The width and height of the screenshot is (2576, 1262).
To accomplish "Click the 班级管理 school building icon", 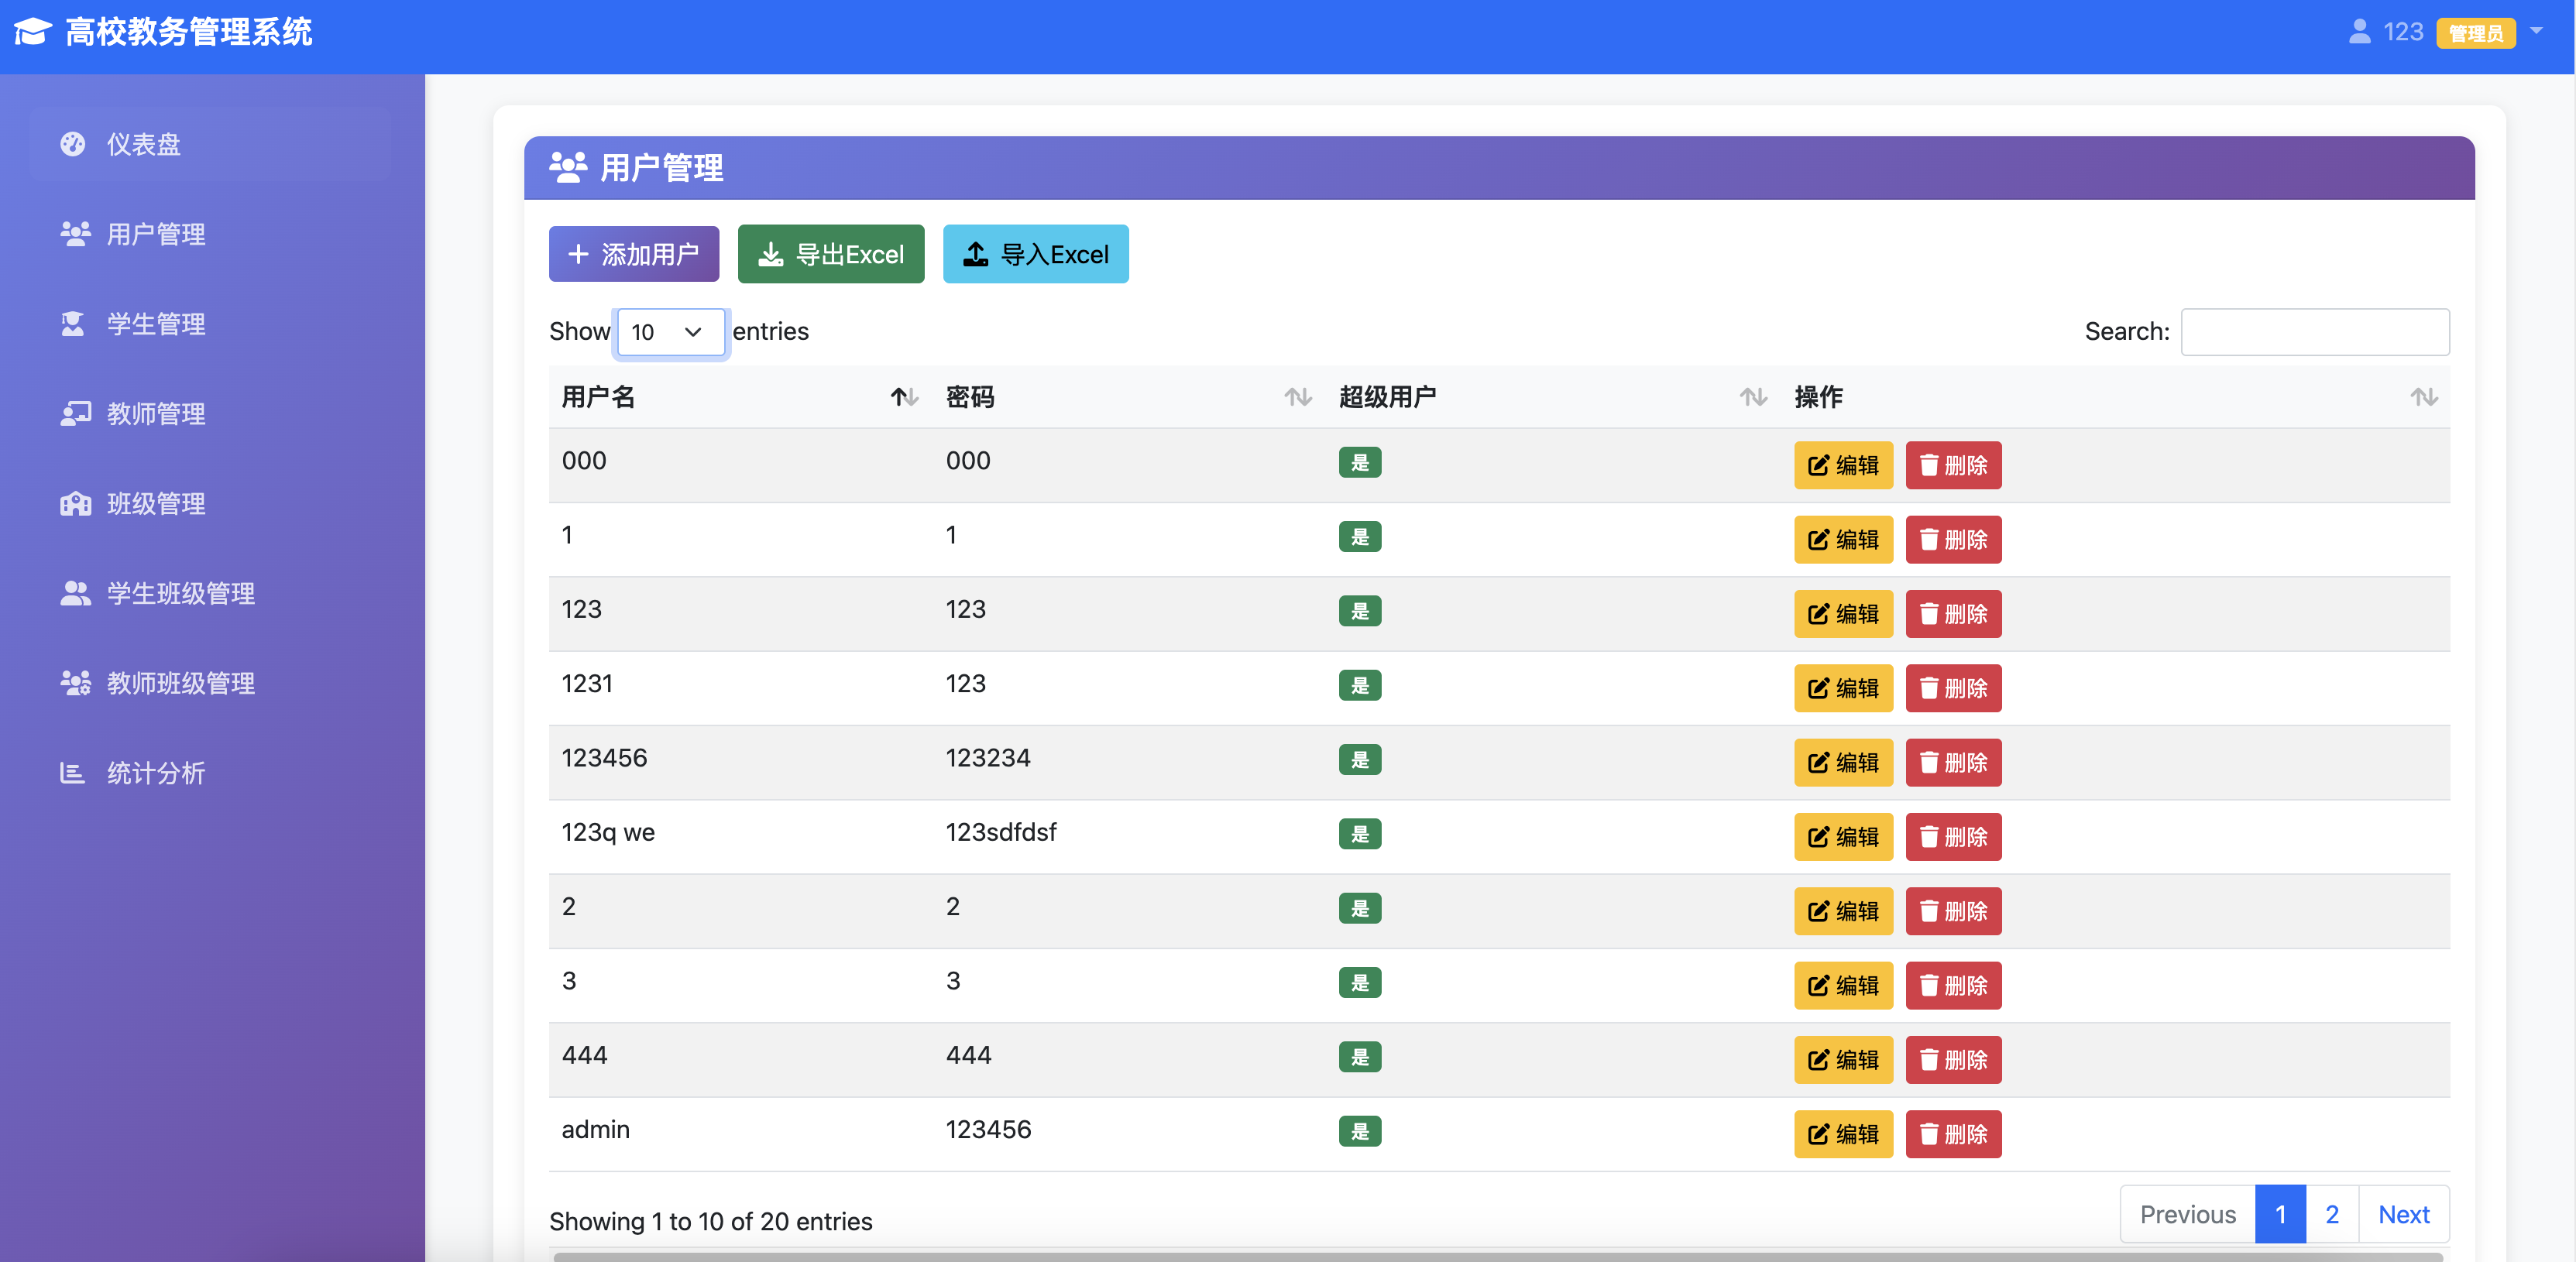I will tap(75, 504).
